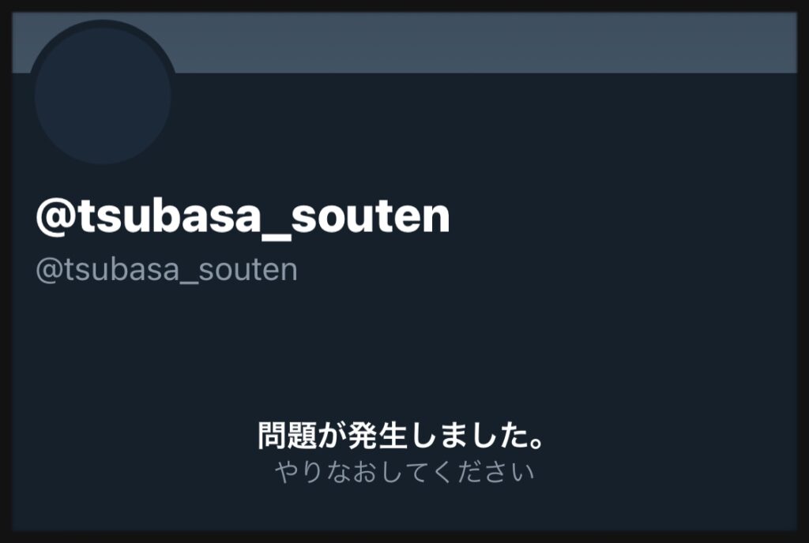
Task: Click the account handle under display name
Action: click(167, 270)
